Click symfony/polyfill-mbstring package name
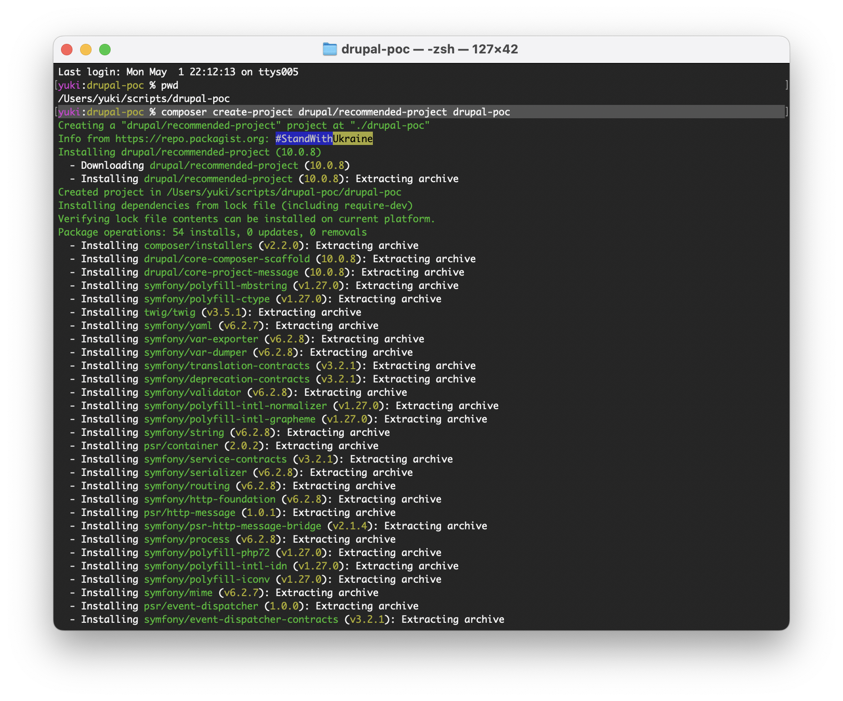 pos(216,286)
